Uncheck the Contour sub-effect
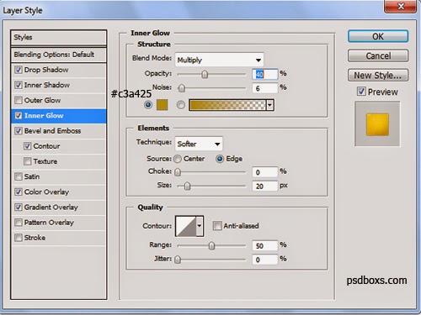This screenshot has height=315, width=421. pyautogui.click(x=27, y=146)
